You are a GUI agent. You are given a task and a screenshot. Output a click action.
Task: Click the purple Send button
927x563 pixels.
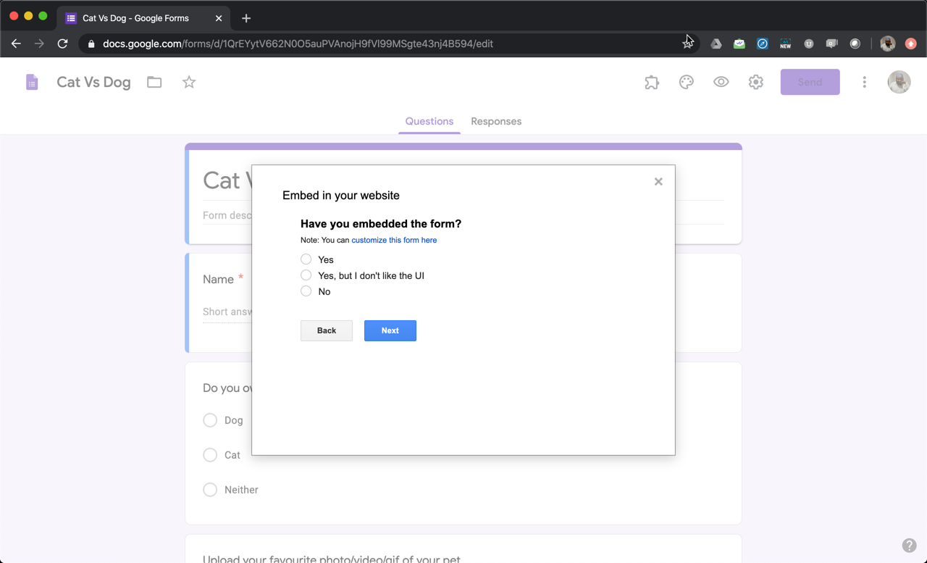(810, 82)
